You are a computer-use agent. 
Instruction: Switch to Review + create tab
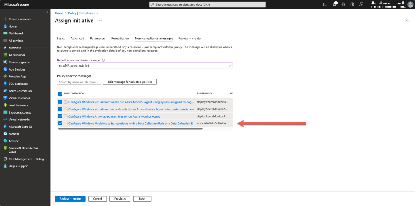(189, 39)
